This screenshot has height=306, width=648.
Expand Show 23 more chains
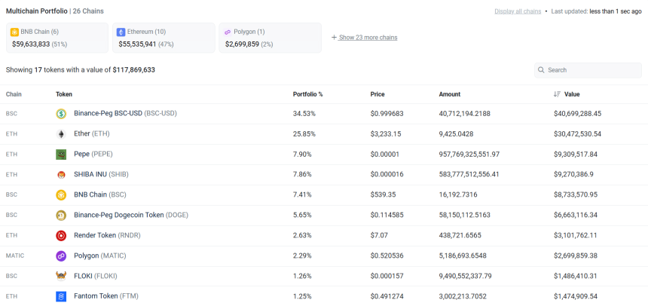pos(367,38)
